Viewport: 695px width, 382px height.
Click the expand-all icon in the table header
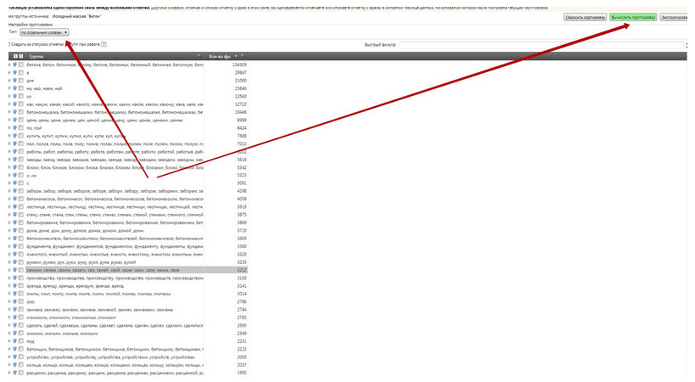pos(15,56)
